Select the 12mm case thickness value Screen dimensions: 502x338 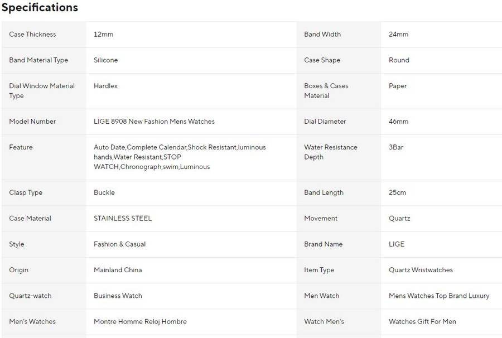click(x=103, y=35)
